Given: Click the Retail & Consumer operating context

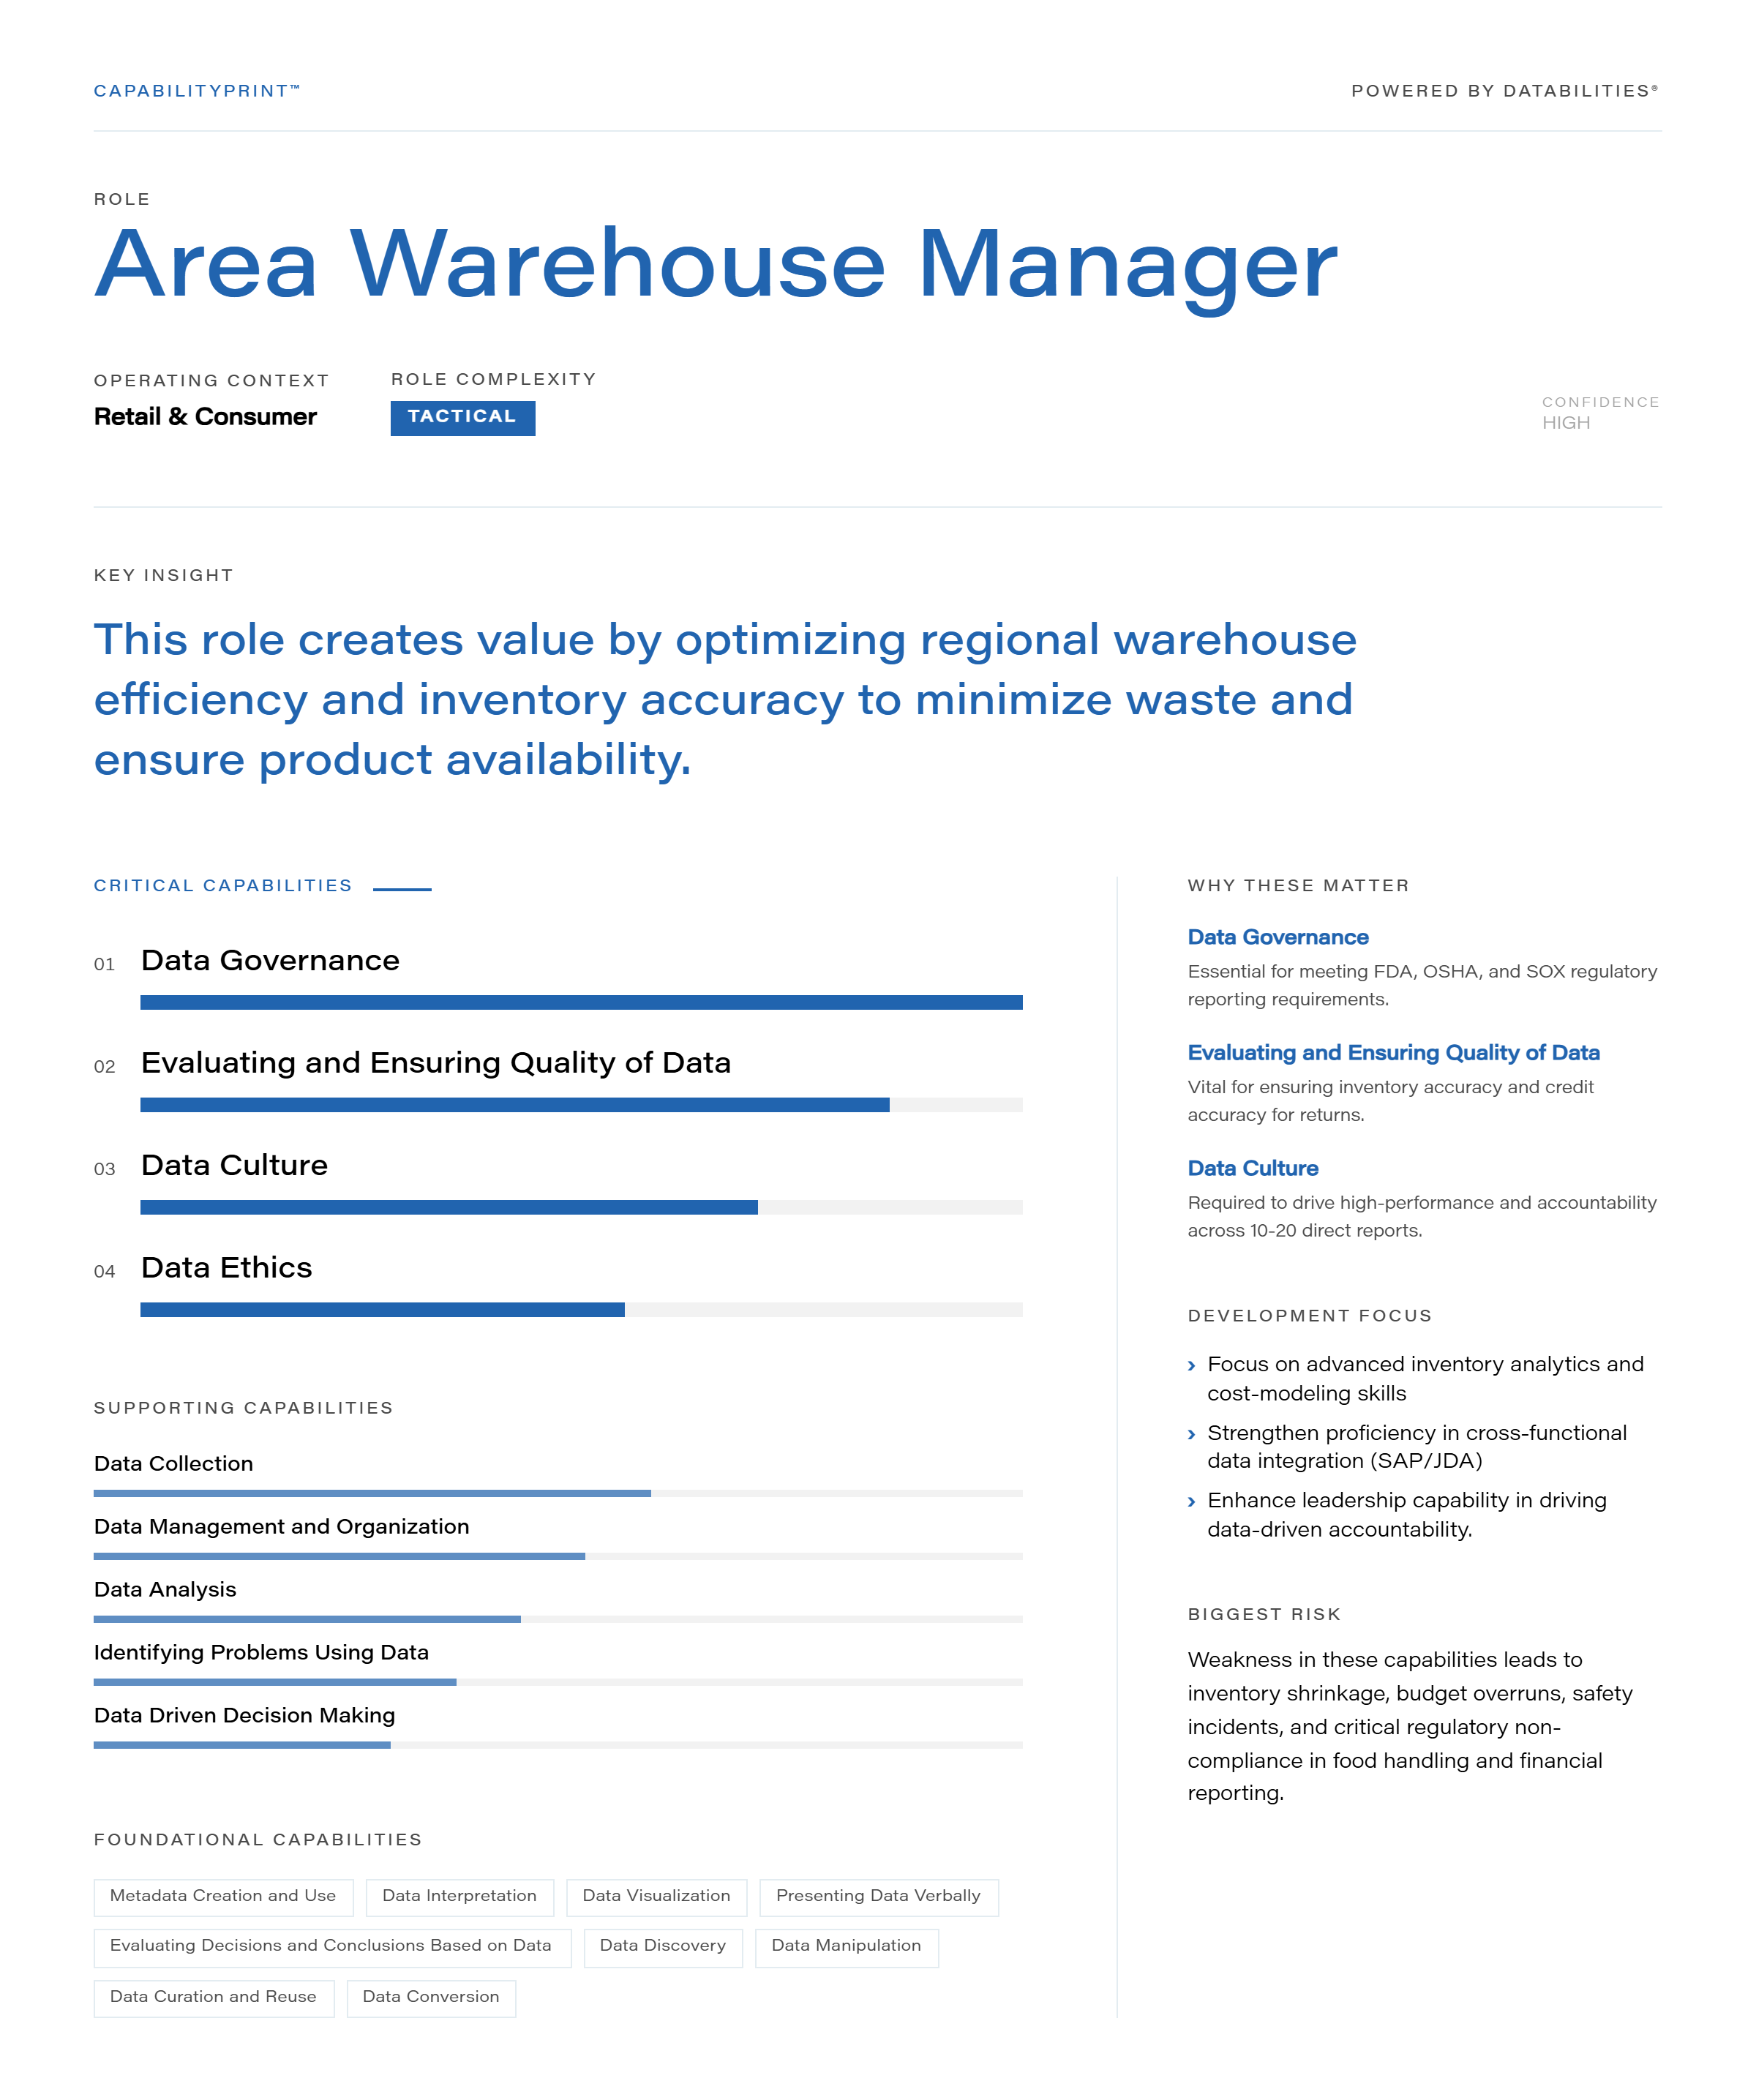Looking at the screenshot, I should pos(205,417).
